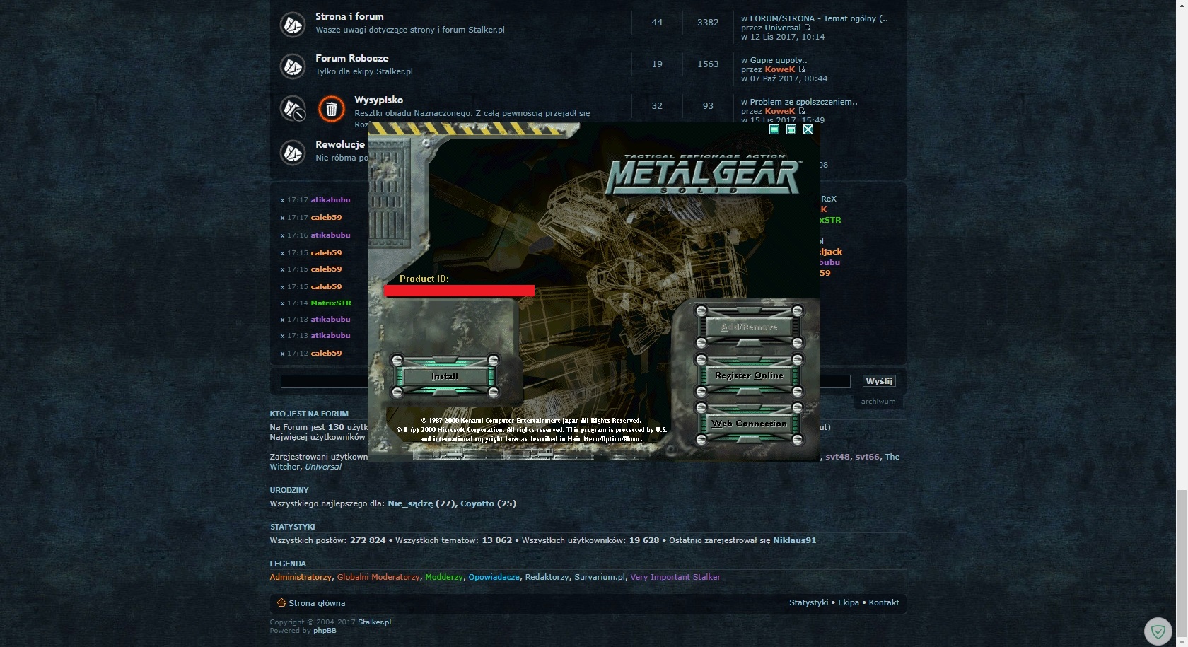Image resolution: width=1188 pixels, height=647 pixels.
Task: Open newest member Niklaus91 profile
Action: pos(794,540)
